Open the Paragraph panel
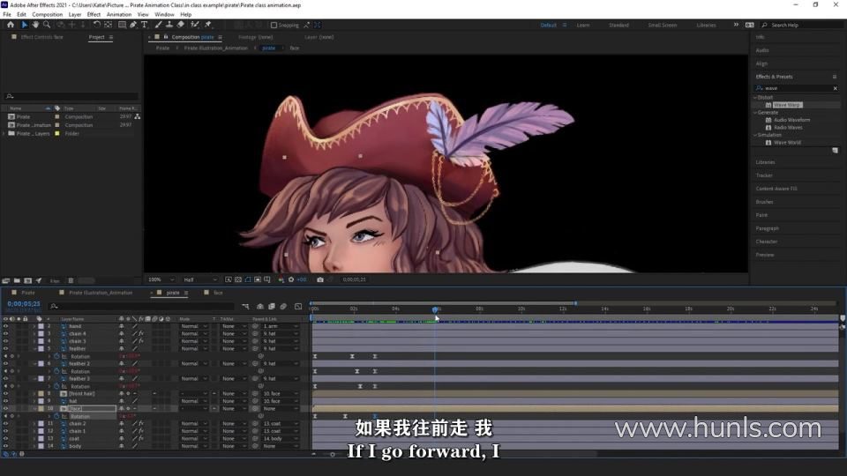Image resolution: width=847 pixels, height=476 pixels. coord(767,228)
